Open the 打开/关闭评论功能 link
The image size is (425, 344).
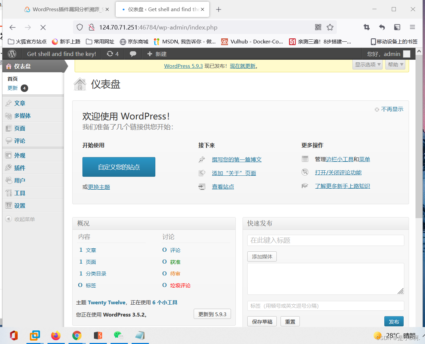click(x=338, y=172)
